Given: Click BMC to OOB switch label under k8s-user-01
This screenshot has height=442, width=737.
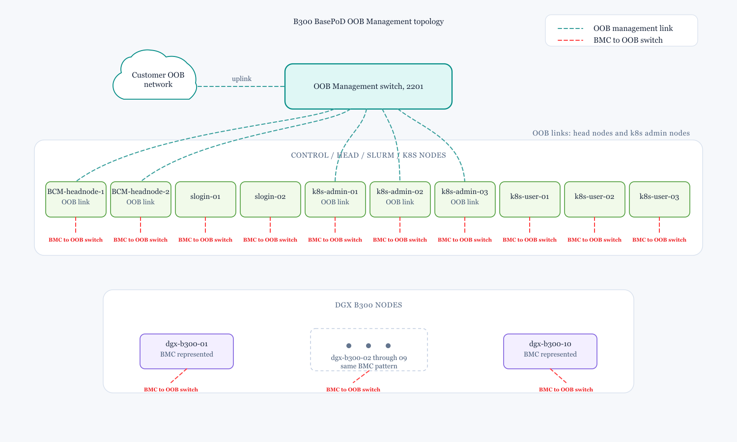Looking at the screenshot, I should 530,240.
